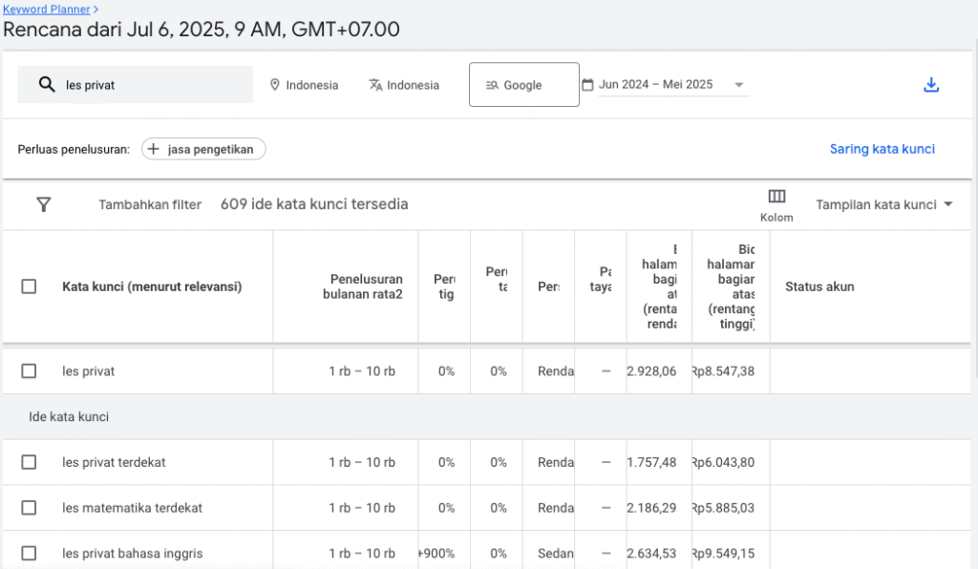The height and width of the screenshot is (569, 978).
Task: Click the location pin icon near Indonesia
Action: point(274,84)
